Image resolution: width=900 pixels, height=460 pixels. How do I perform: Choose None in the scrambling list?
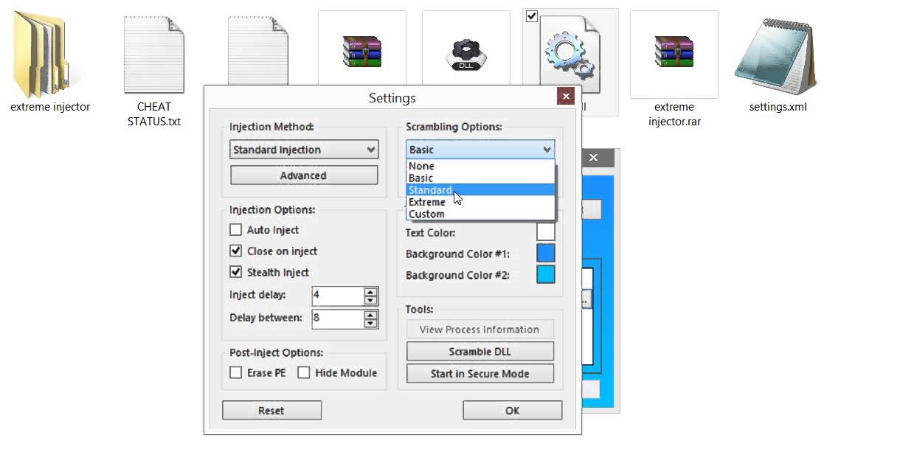pos(480,166)
